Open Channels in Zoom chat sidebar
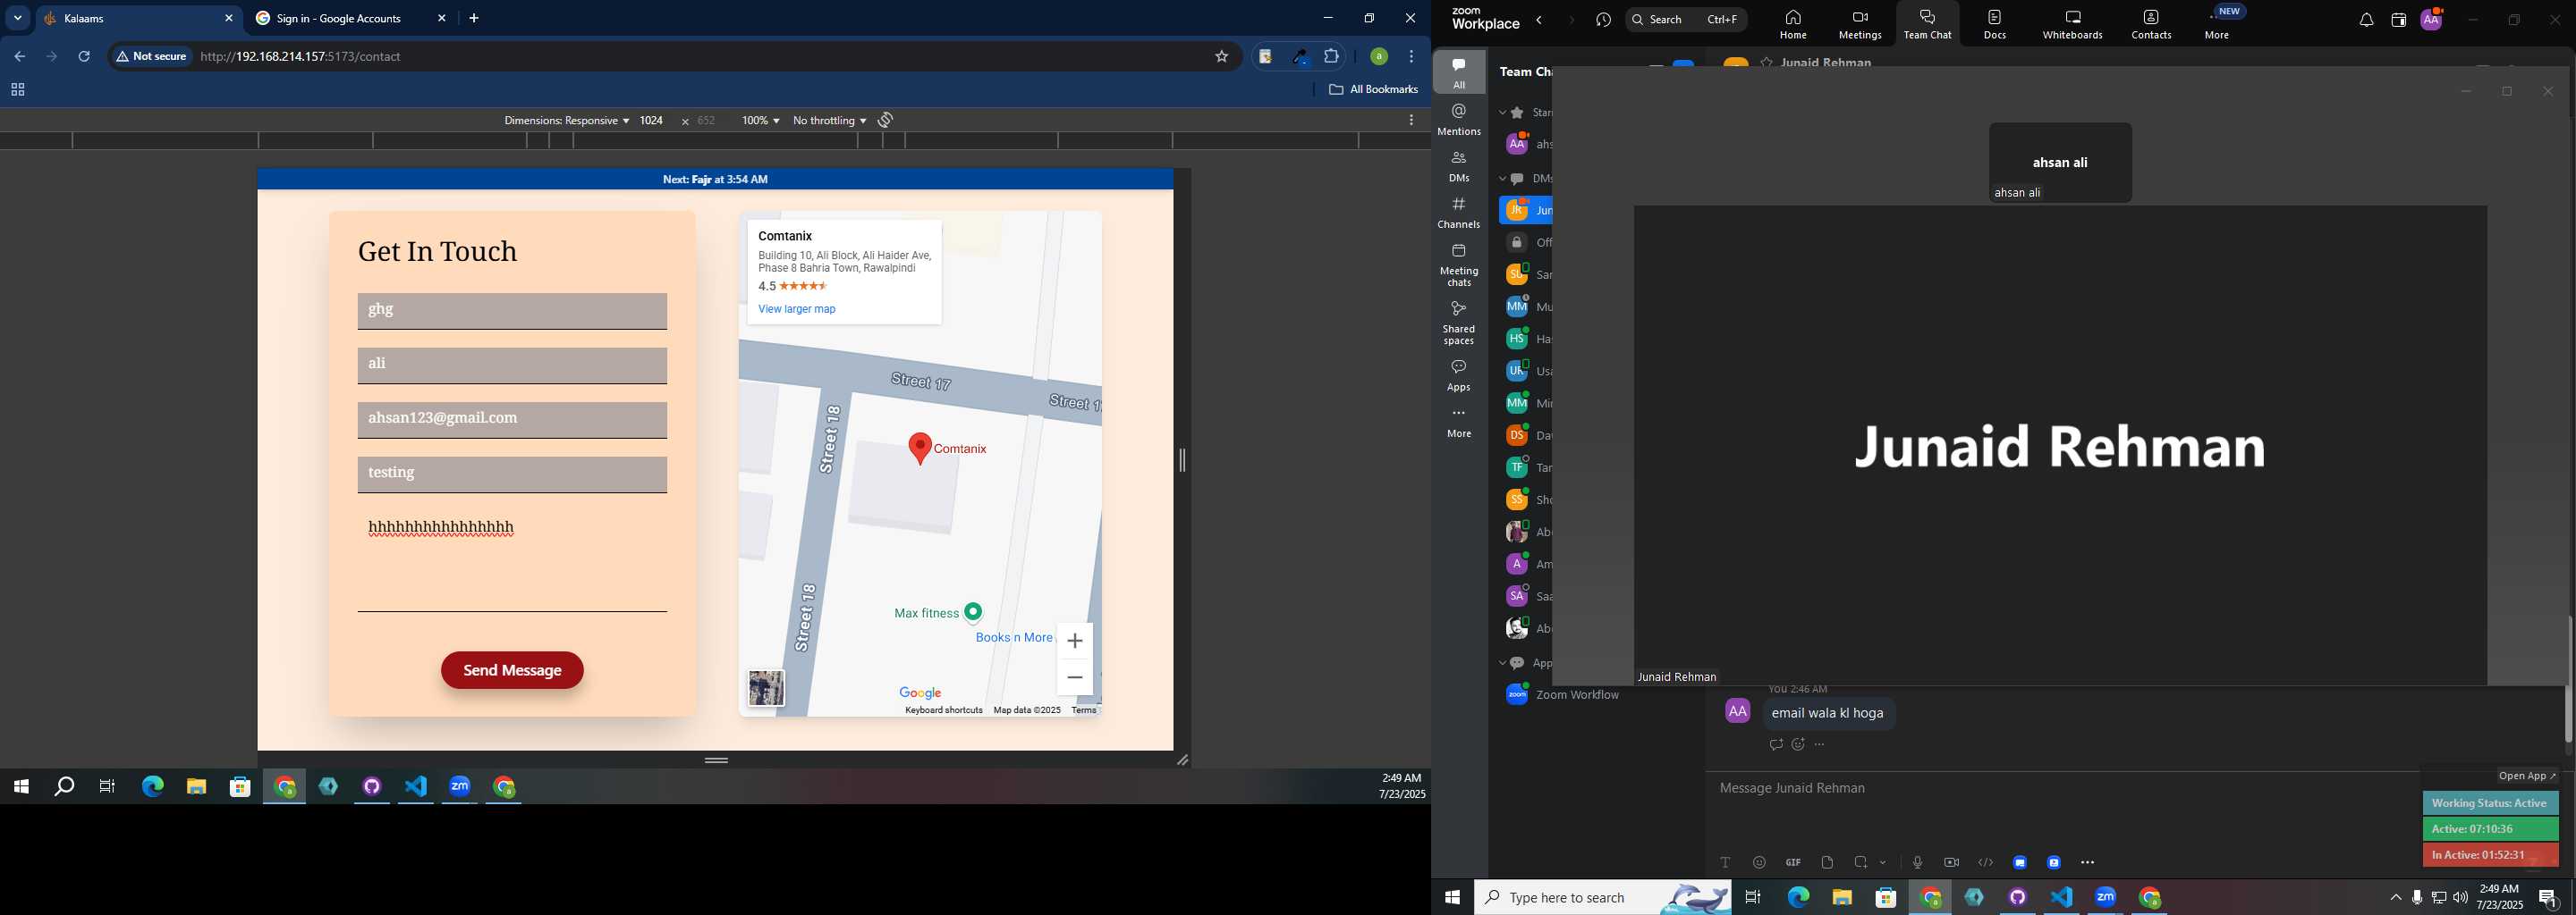 tap(1459, 213)
